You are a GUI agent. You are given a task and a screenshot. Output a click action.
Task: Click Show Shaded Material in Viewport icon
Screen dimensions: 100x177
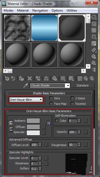tap(71, 78)
